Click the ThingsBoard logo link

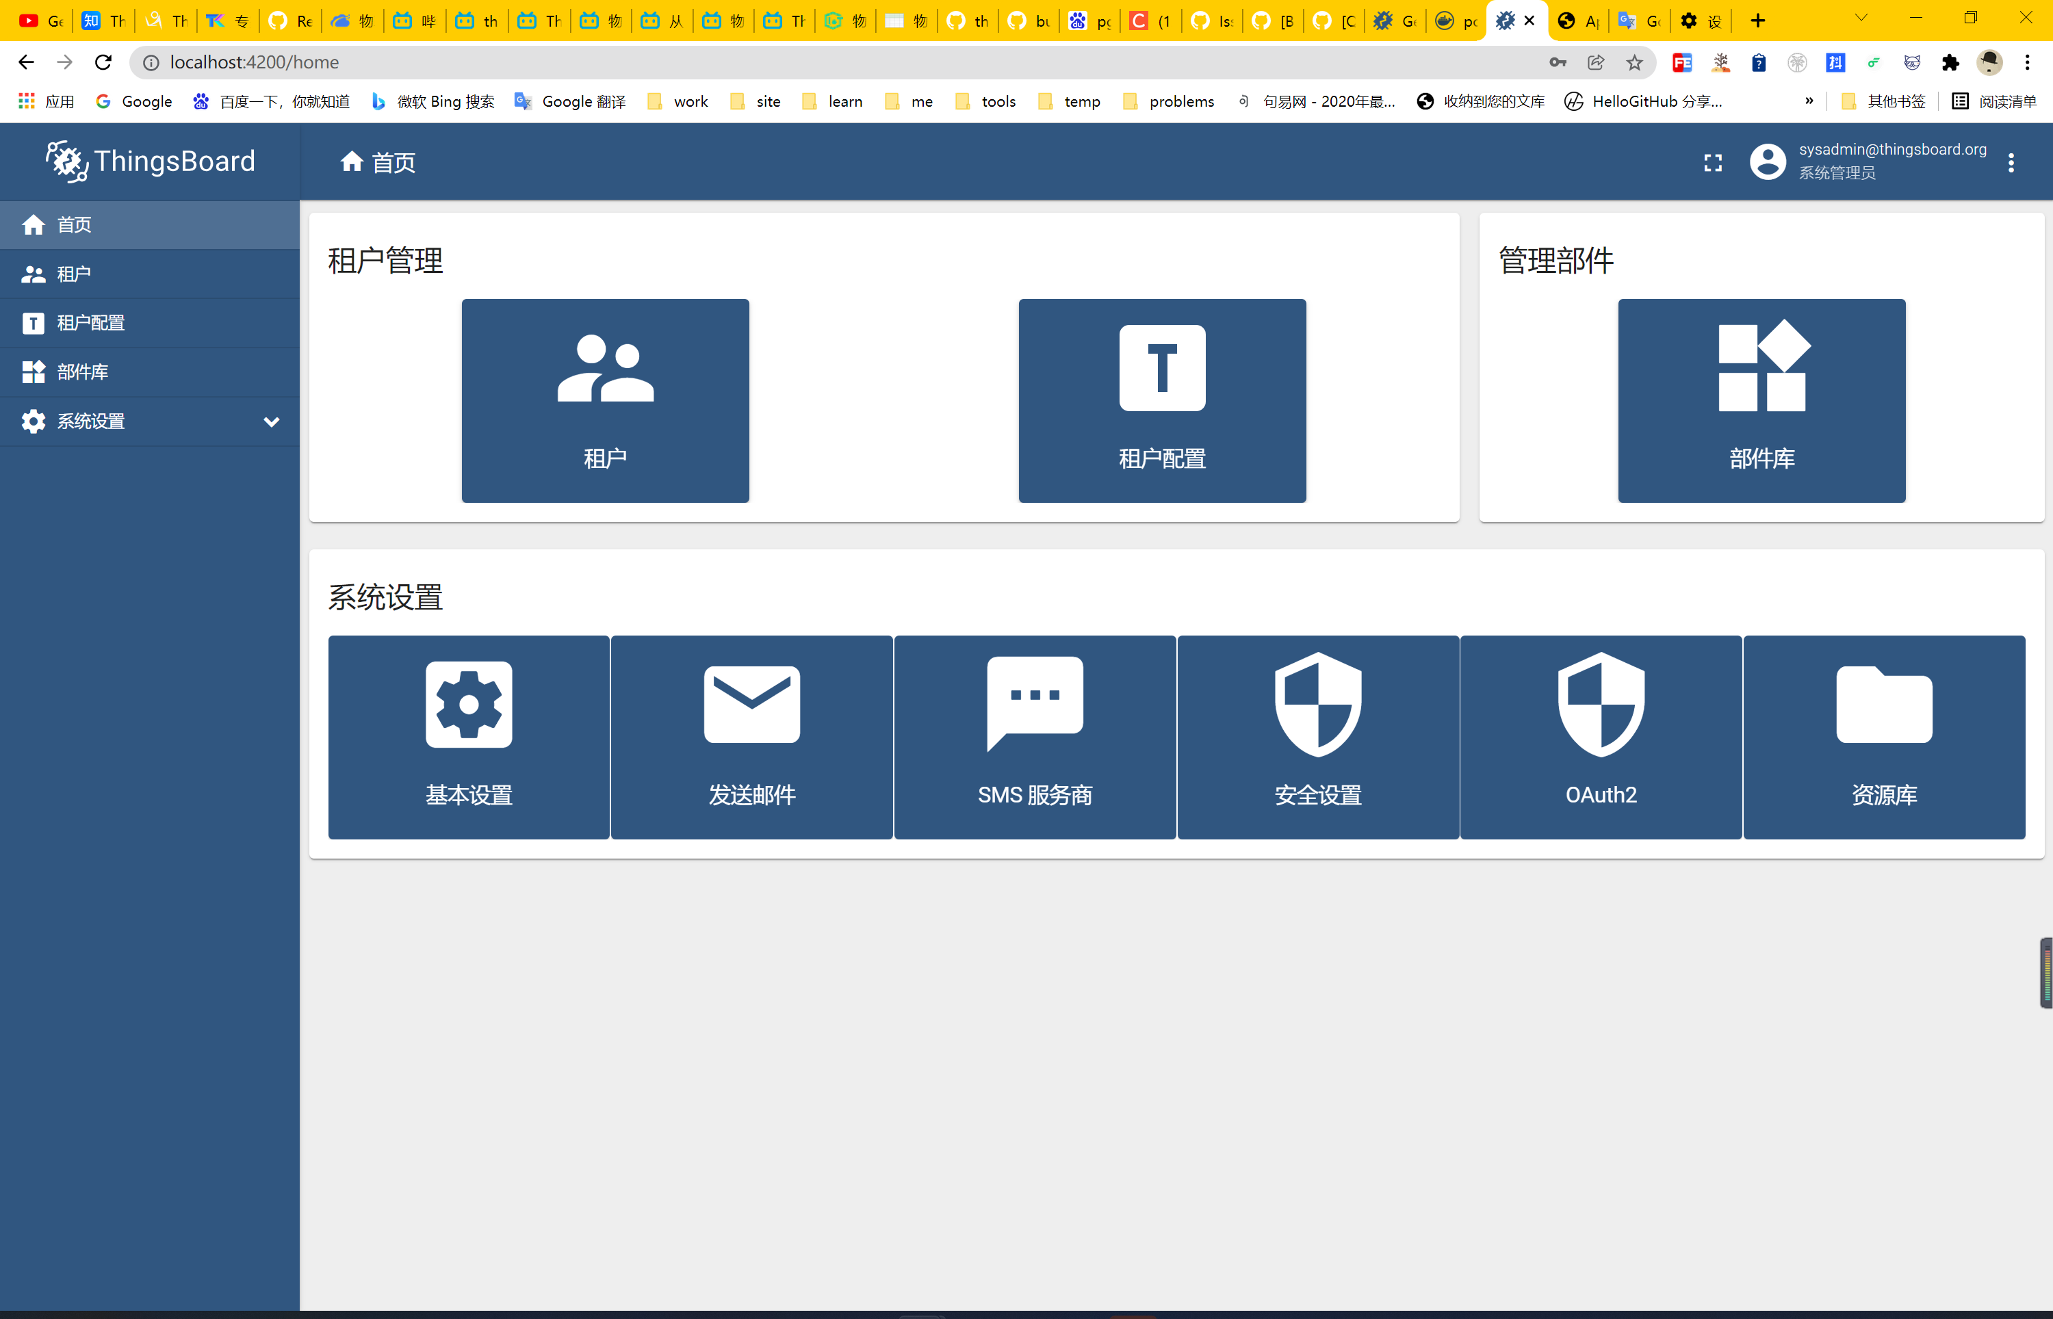point(151,161)
